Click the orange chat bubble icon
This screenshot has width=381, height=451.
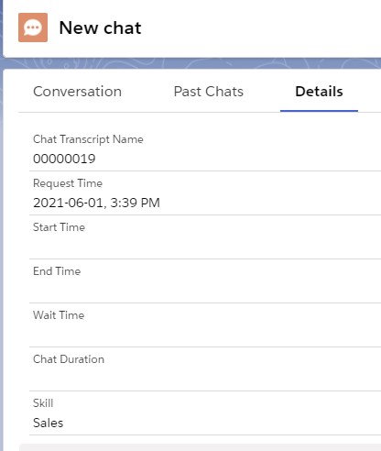tap(33, 27)
